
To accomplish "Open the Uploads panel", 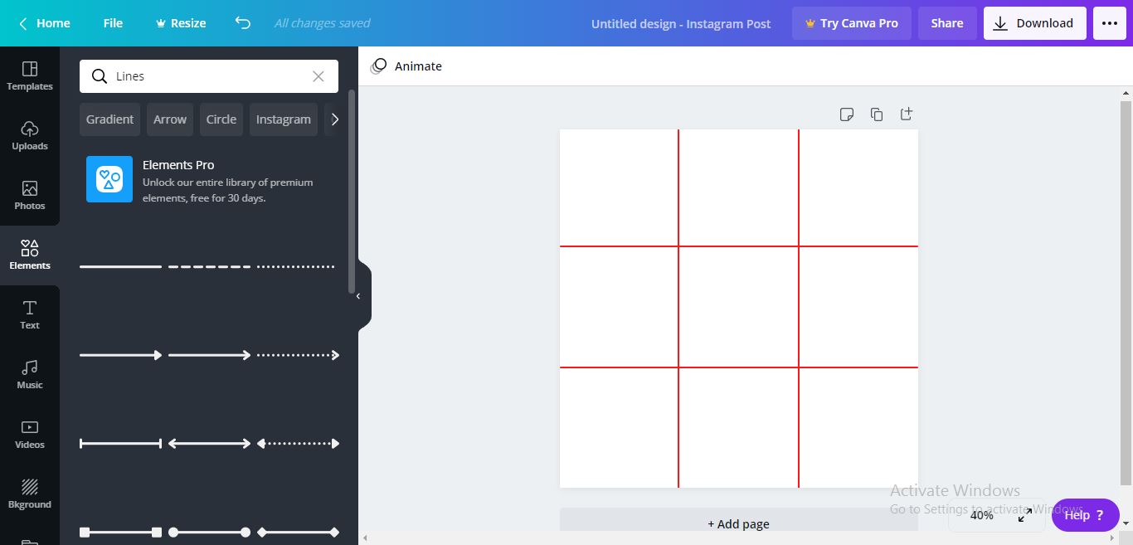I will point(30,135).
